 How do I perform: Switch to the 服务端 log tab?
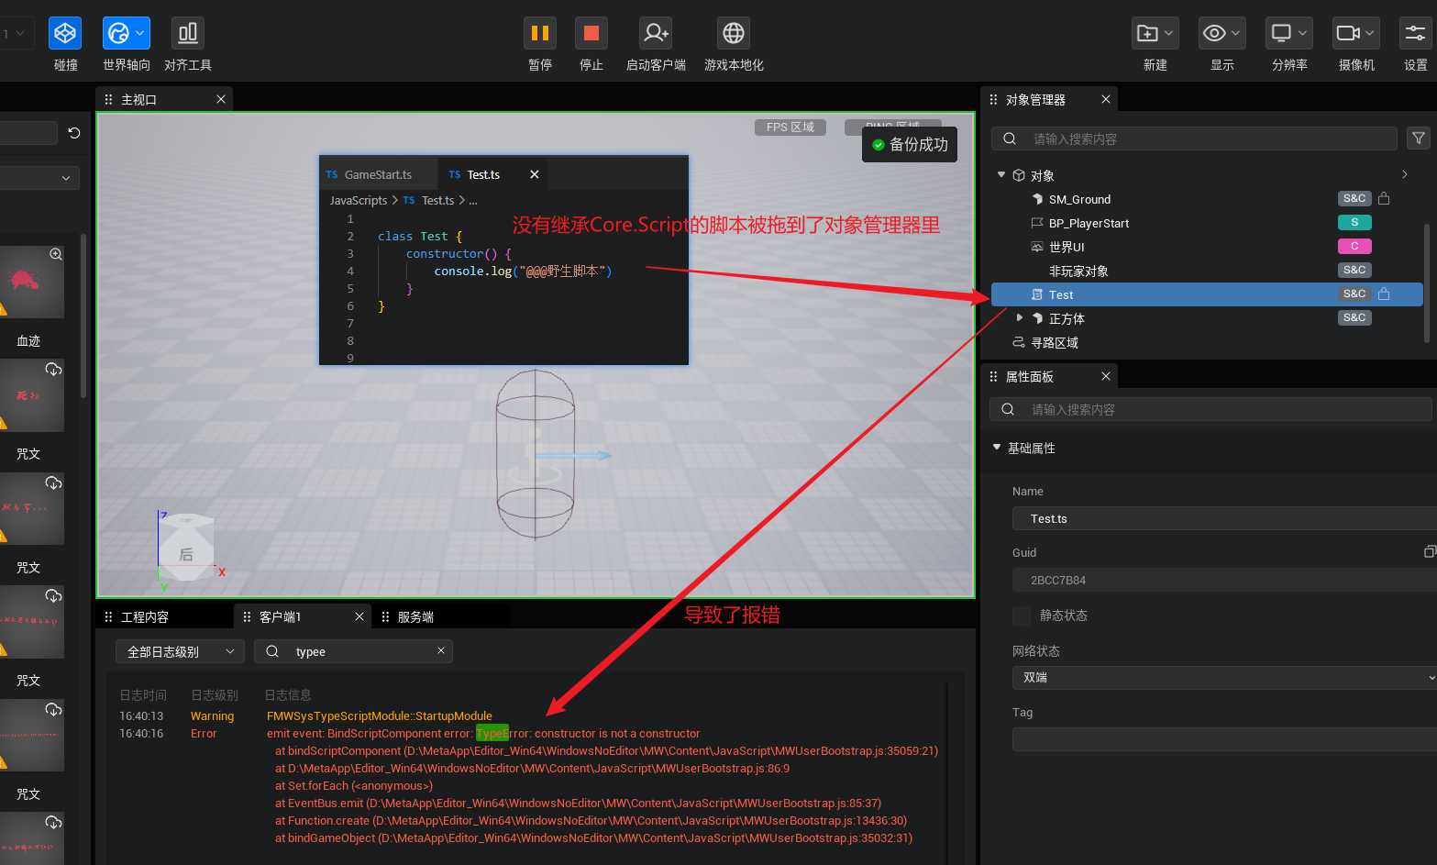click(x=415, y=616)
